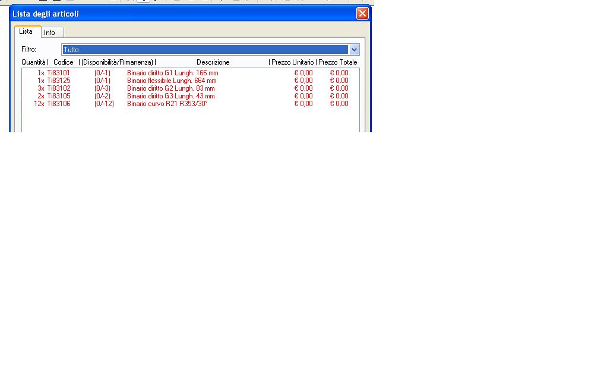Click quantity 12x in the list
Screen dimensions: 601x377
tap(39, 103)
